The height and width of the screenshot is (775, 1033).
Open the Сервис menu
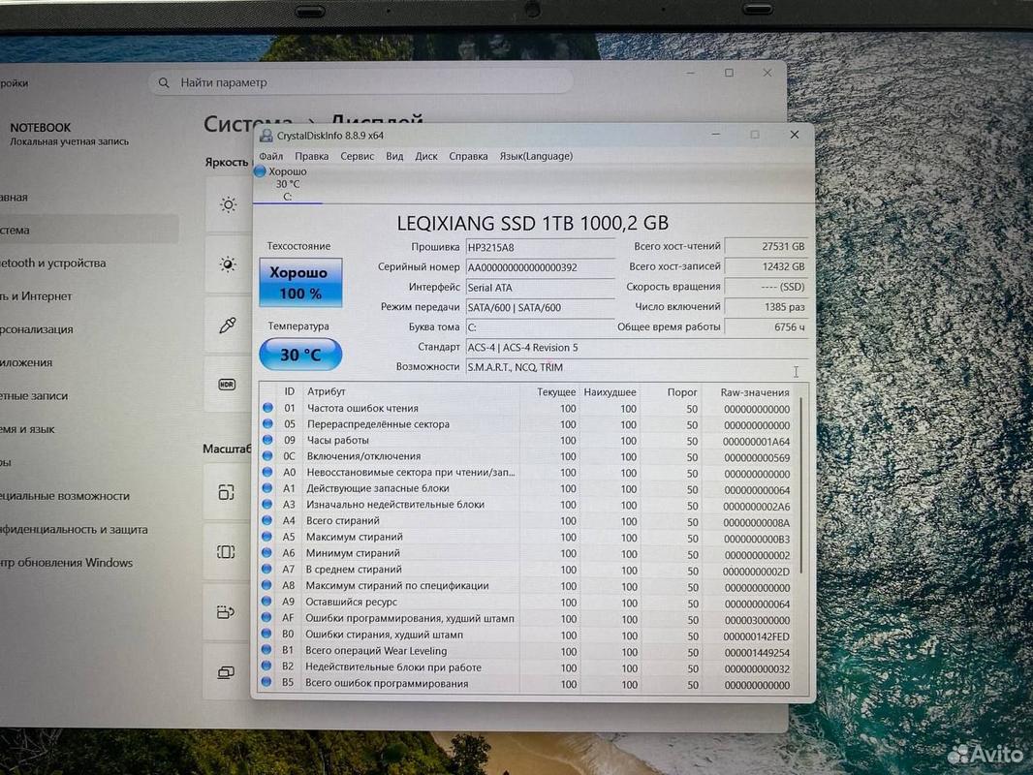(x=357, y=156)
